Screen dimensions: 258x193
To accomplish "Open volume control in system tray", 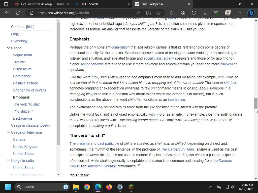I will (233, 187).
